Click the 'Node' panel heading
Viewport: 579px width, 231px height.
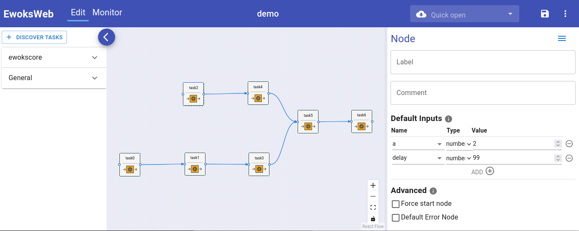tap(403, 39)
